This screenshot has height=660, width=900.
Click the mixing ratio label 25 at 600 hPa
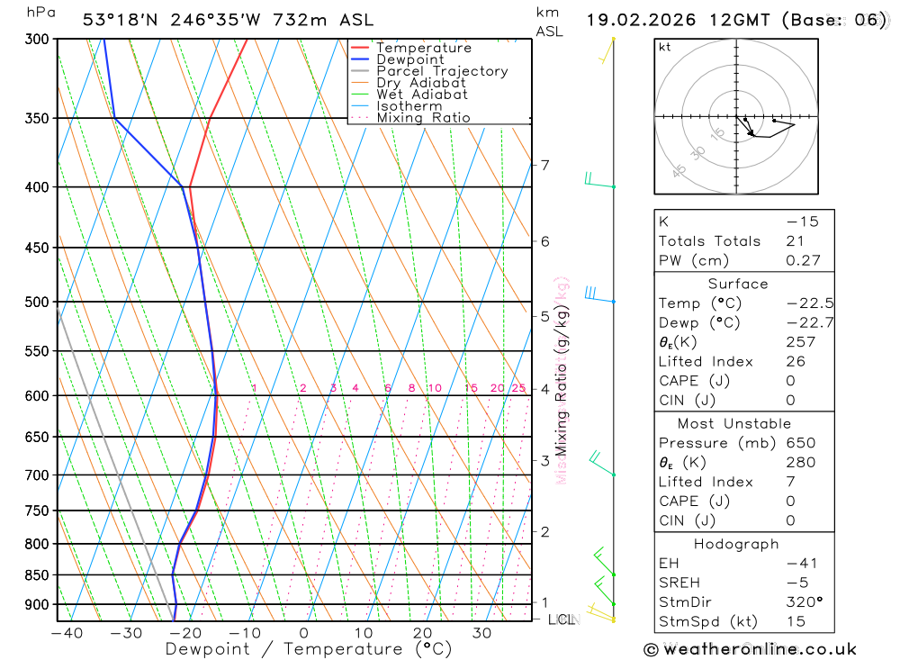click(x=519, y=388)
